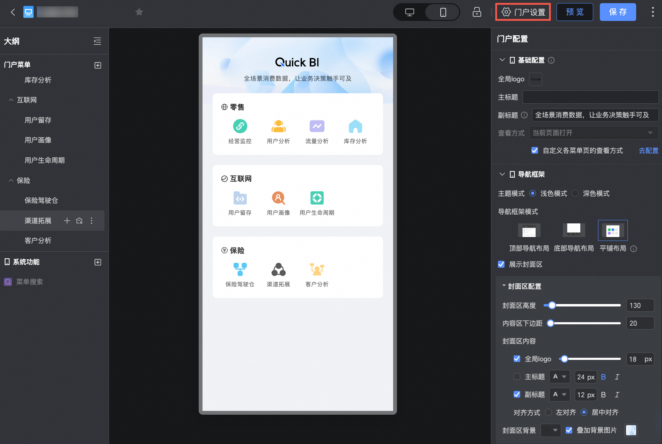Open 主标题 font color dropdown

tap(559, 377)
